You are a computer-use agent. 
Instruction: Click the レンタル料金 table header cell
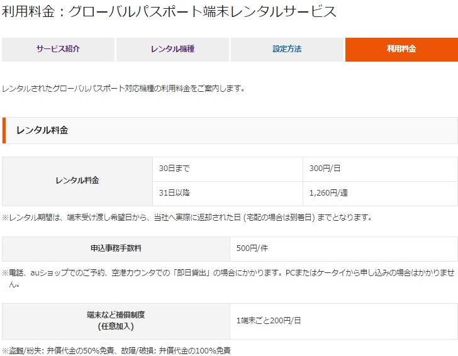click(77, 181)
